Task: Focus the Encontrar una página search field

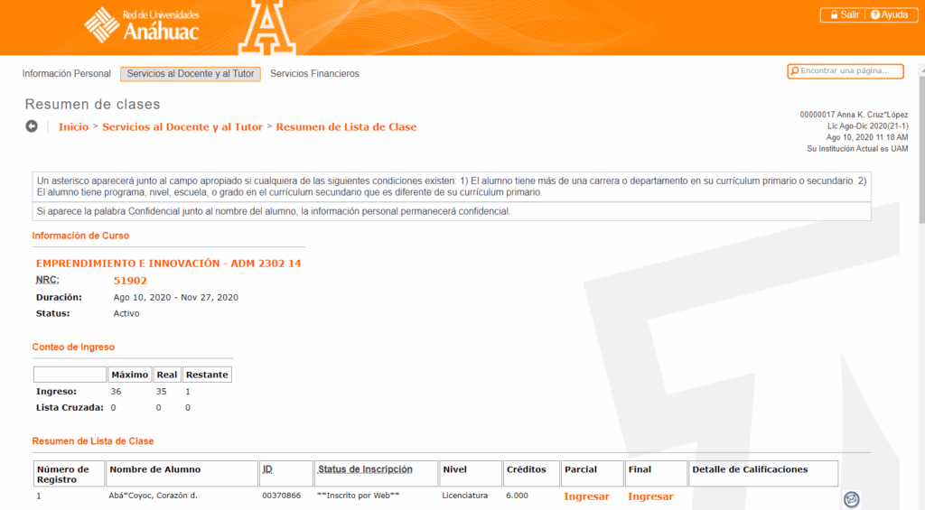Action: [x=849, y=71]
